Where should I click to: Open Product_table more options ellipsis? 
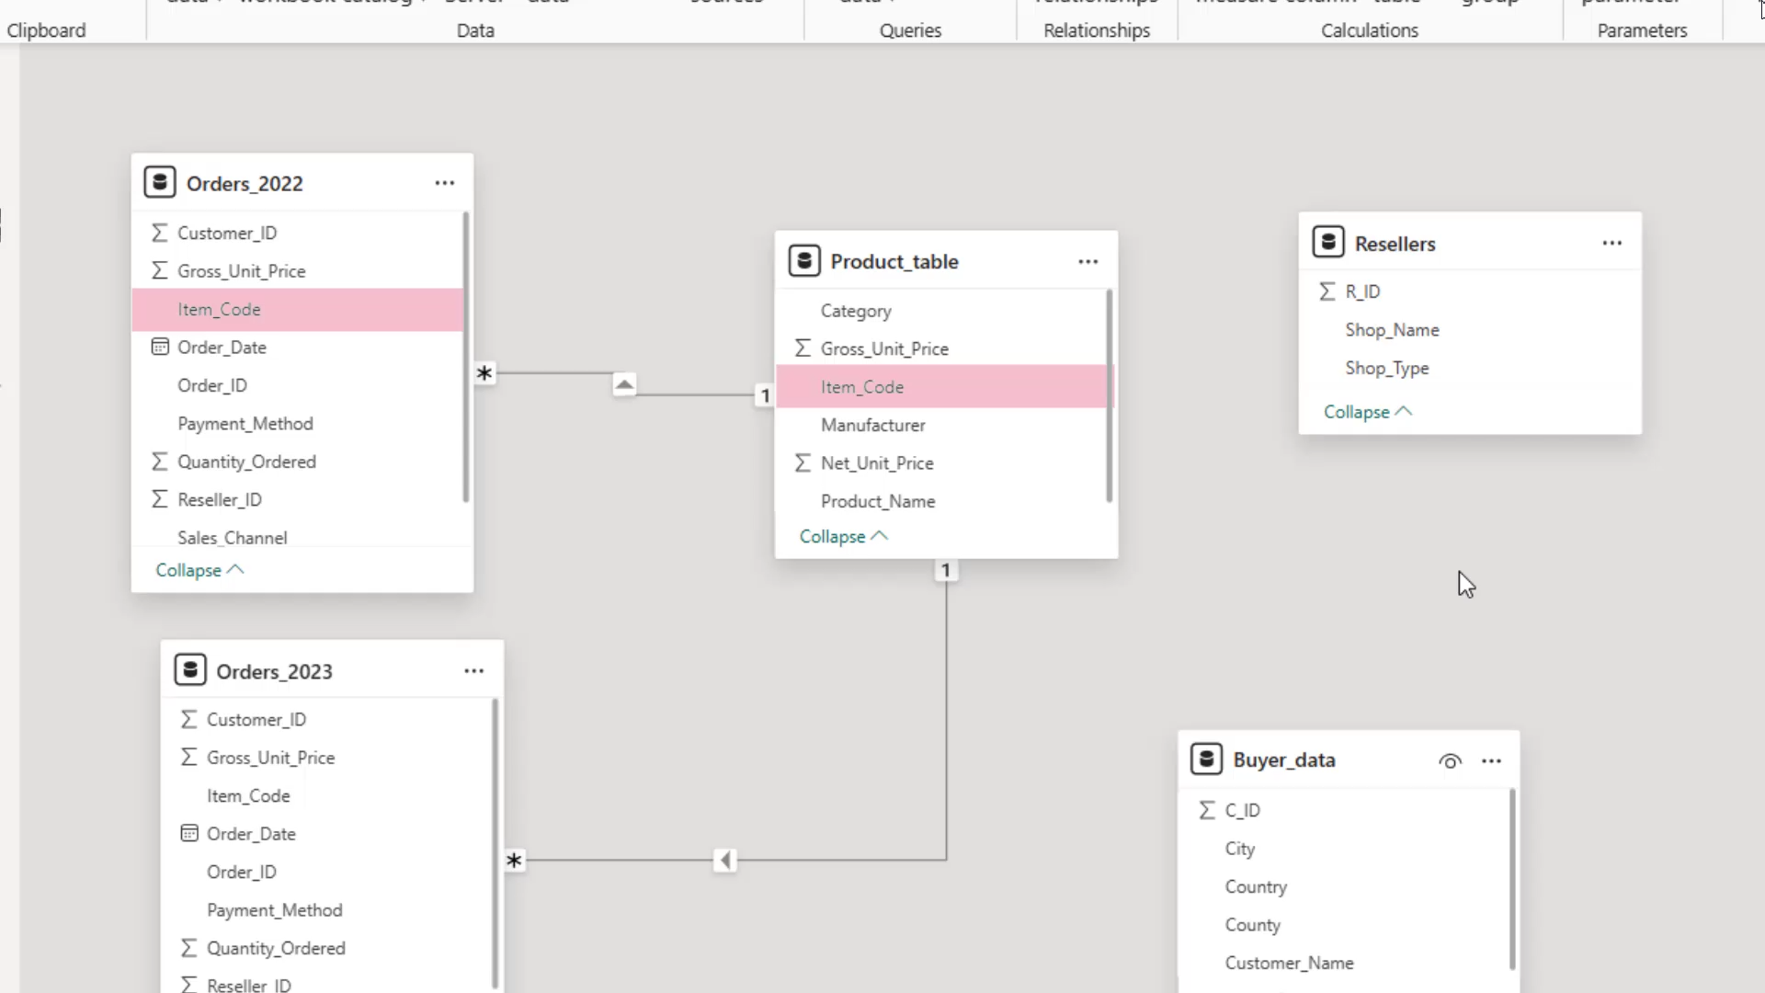click(1088, 262)
